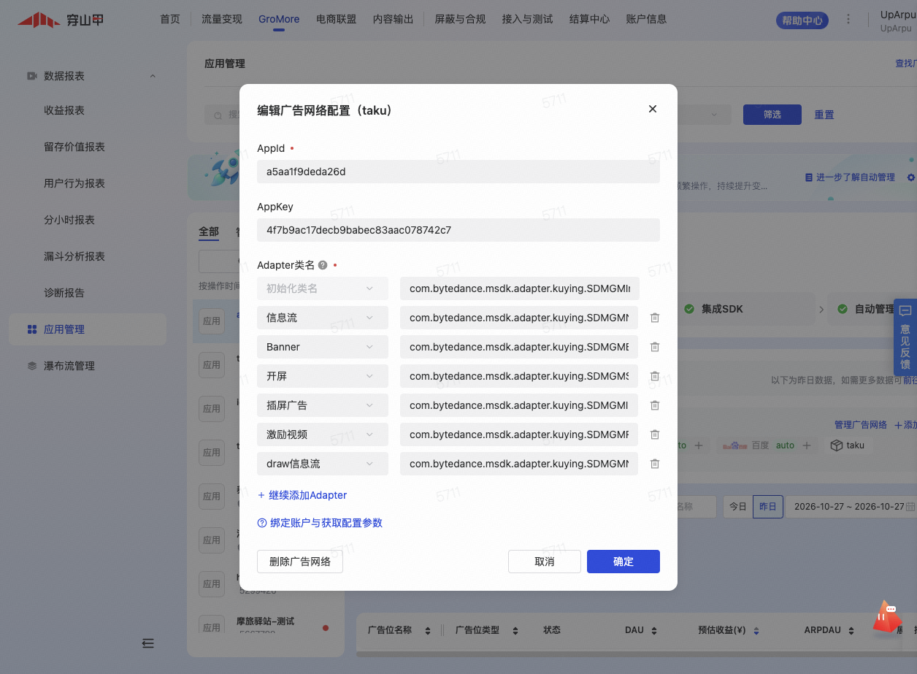This screenshot has height=674, width=917.
Task: Click 取消 to cancel editing
Action: (545, 562)
